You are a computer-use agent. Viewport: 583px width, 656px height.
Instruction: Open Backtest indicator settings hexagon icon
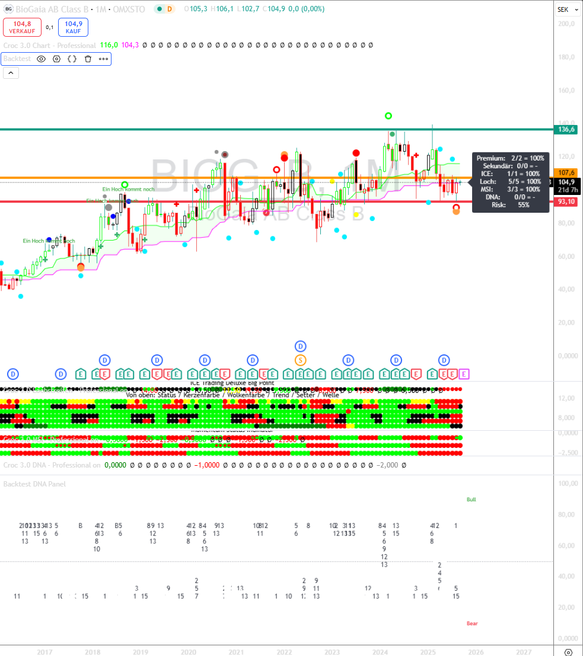click(57, 59)
